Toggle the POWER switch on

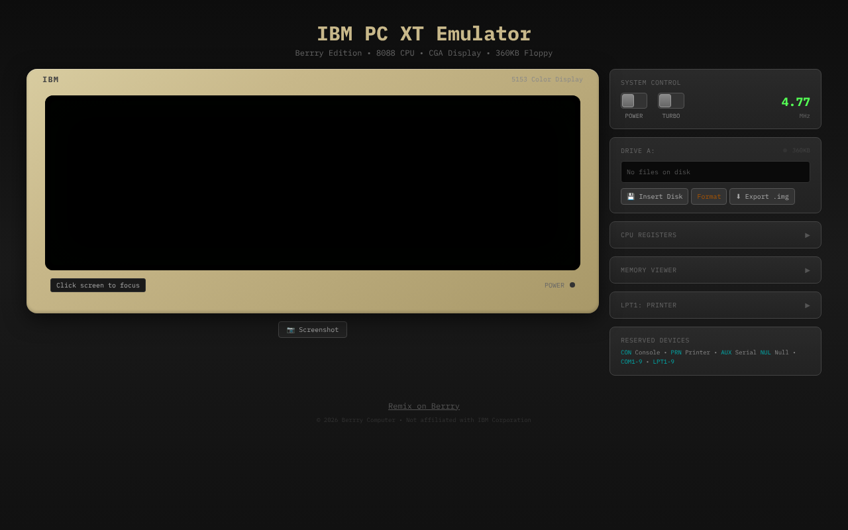pyautogui.click(x=633, y=100)
